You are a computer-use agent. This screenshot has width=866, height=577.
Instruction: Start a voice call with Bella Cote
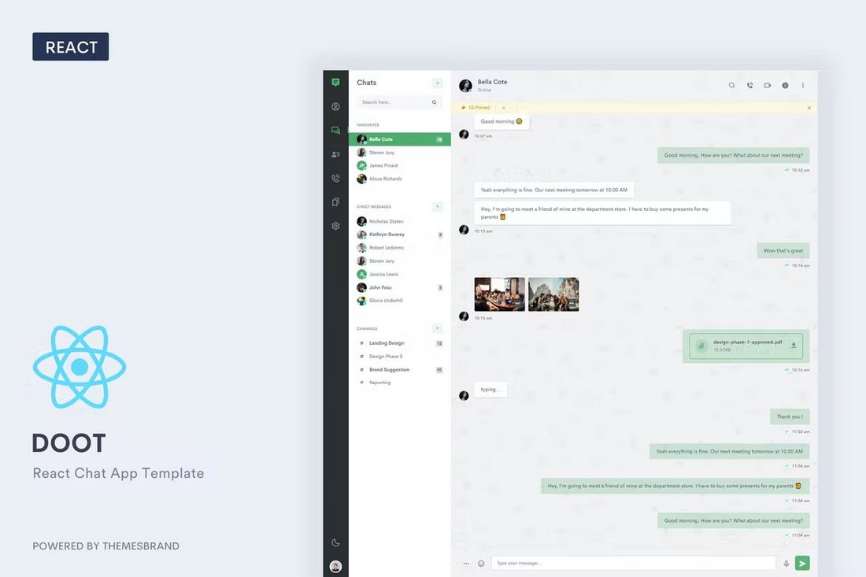coord(749,85)
